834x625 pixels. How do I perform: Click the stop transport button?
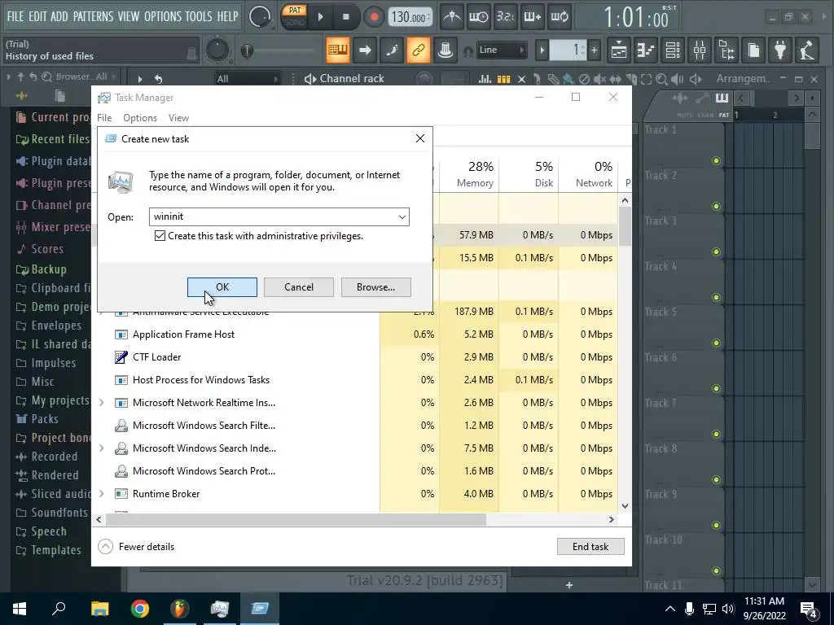point(345,17)
